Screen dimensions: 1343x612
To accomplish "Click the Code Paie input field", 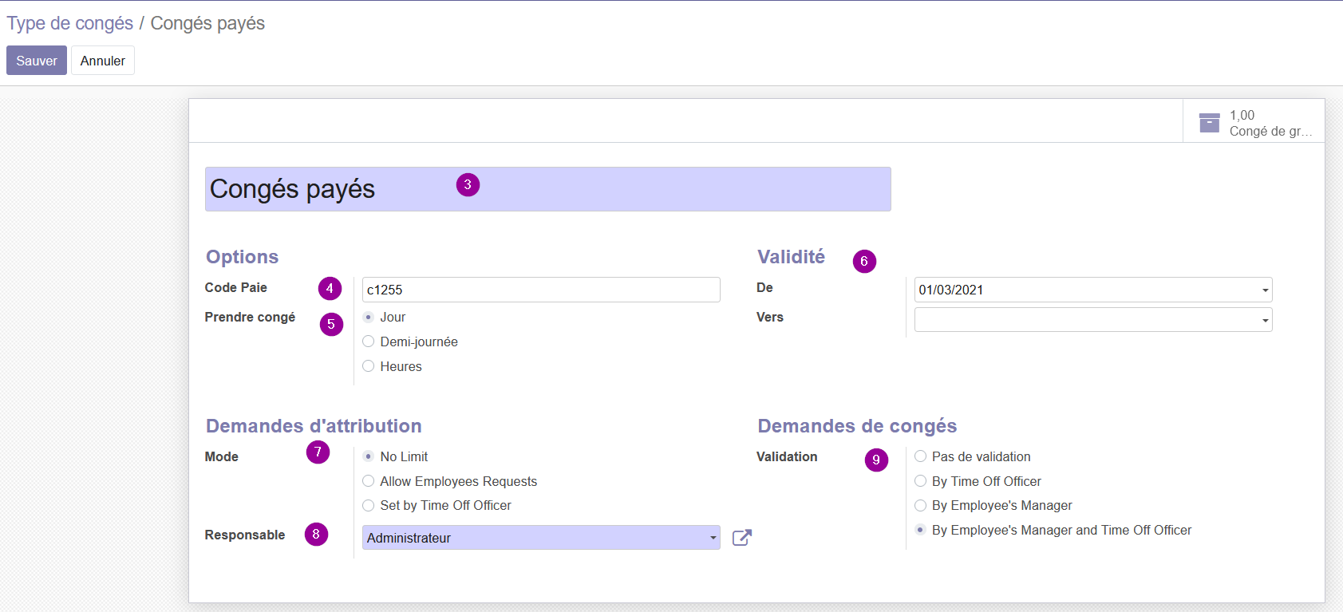I will click(x=541, y=290).
